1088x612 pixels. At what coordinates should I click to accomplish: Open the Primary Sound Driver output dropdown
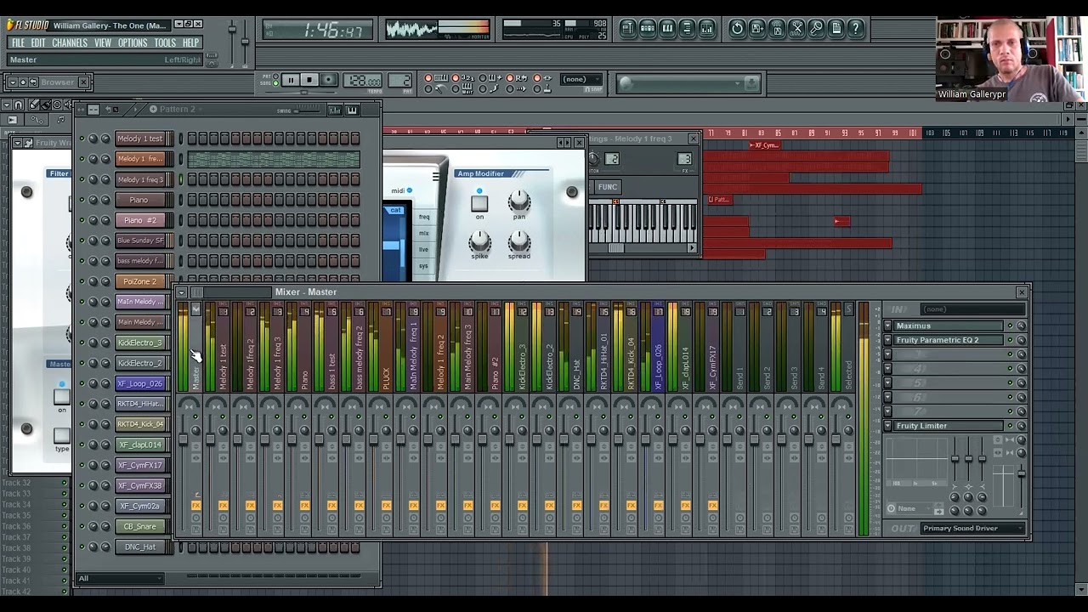(973, 528)
